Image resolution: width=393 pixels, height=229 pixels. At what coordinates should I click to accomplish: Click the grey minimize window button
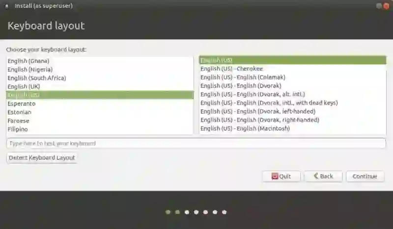tap(379, 6)
